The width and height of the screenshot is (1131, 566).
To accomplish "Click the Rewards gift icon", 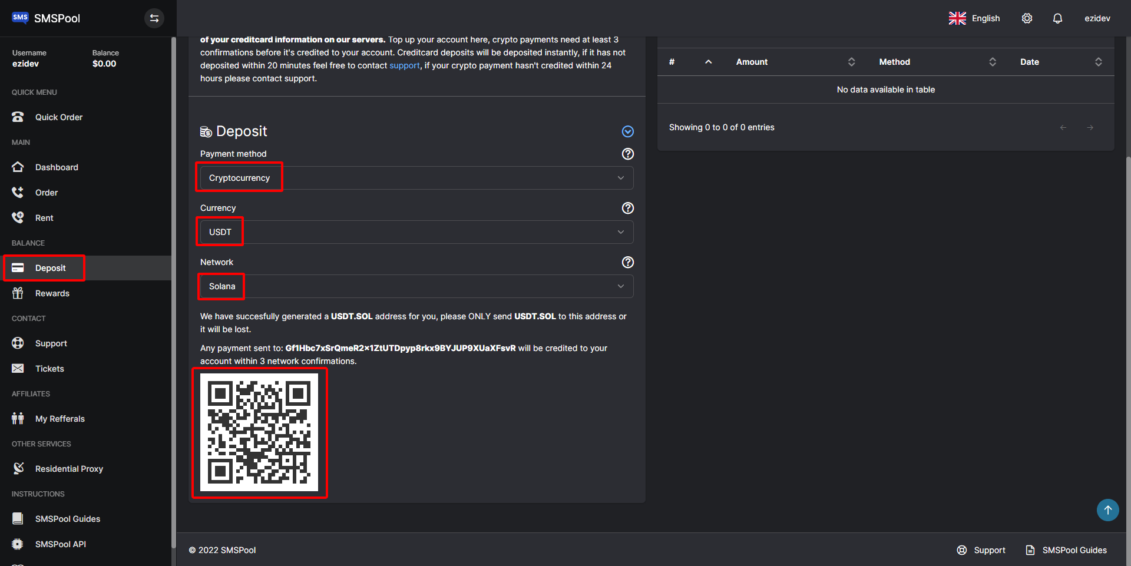I will coord(18,293).
